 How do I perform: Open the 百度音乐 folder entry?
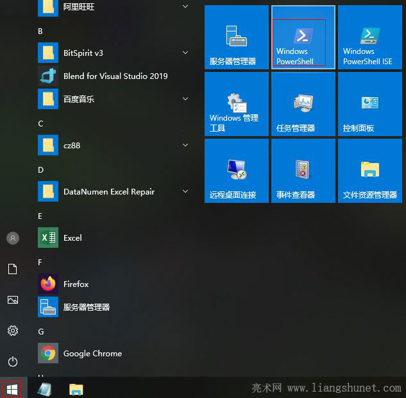click(114, 99)
